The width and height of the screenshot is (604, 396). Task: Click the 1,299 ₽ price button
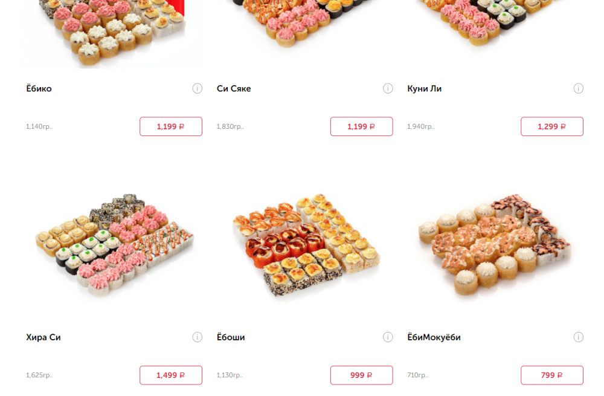tap(552, 126)
